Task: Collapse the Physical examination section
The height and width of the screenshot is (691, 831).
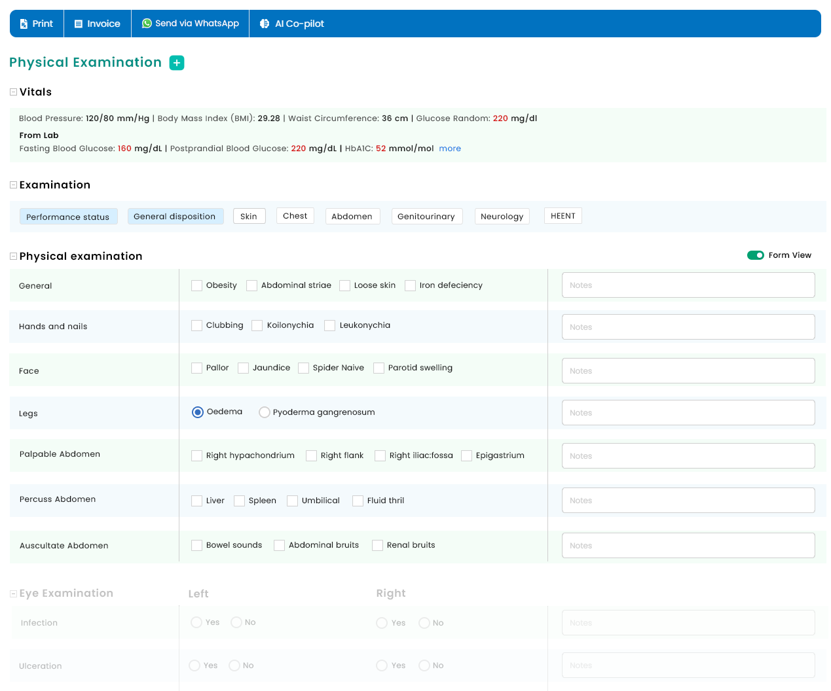Action: pyautogui.click(x=13, y=257)
